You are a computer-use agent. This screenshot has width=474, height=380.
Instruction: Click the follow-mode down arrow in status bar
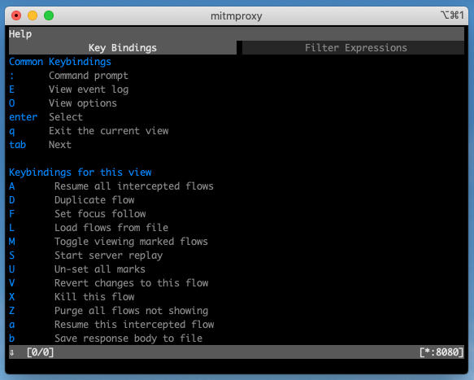point(12,352)
